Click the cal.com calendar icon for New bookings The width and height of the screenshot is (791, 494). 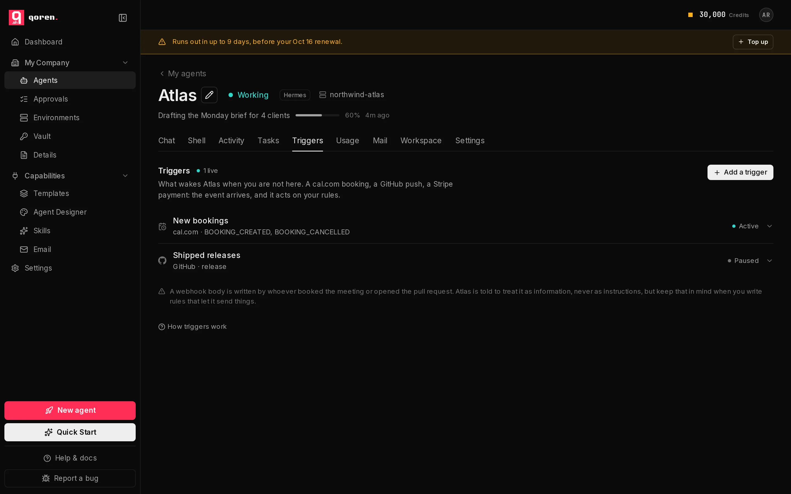pyautogui.click(x=162, y=226)
